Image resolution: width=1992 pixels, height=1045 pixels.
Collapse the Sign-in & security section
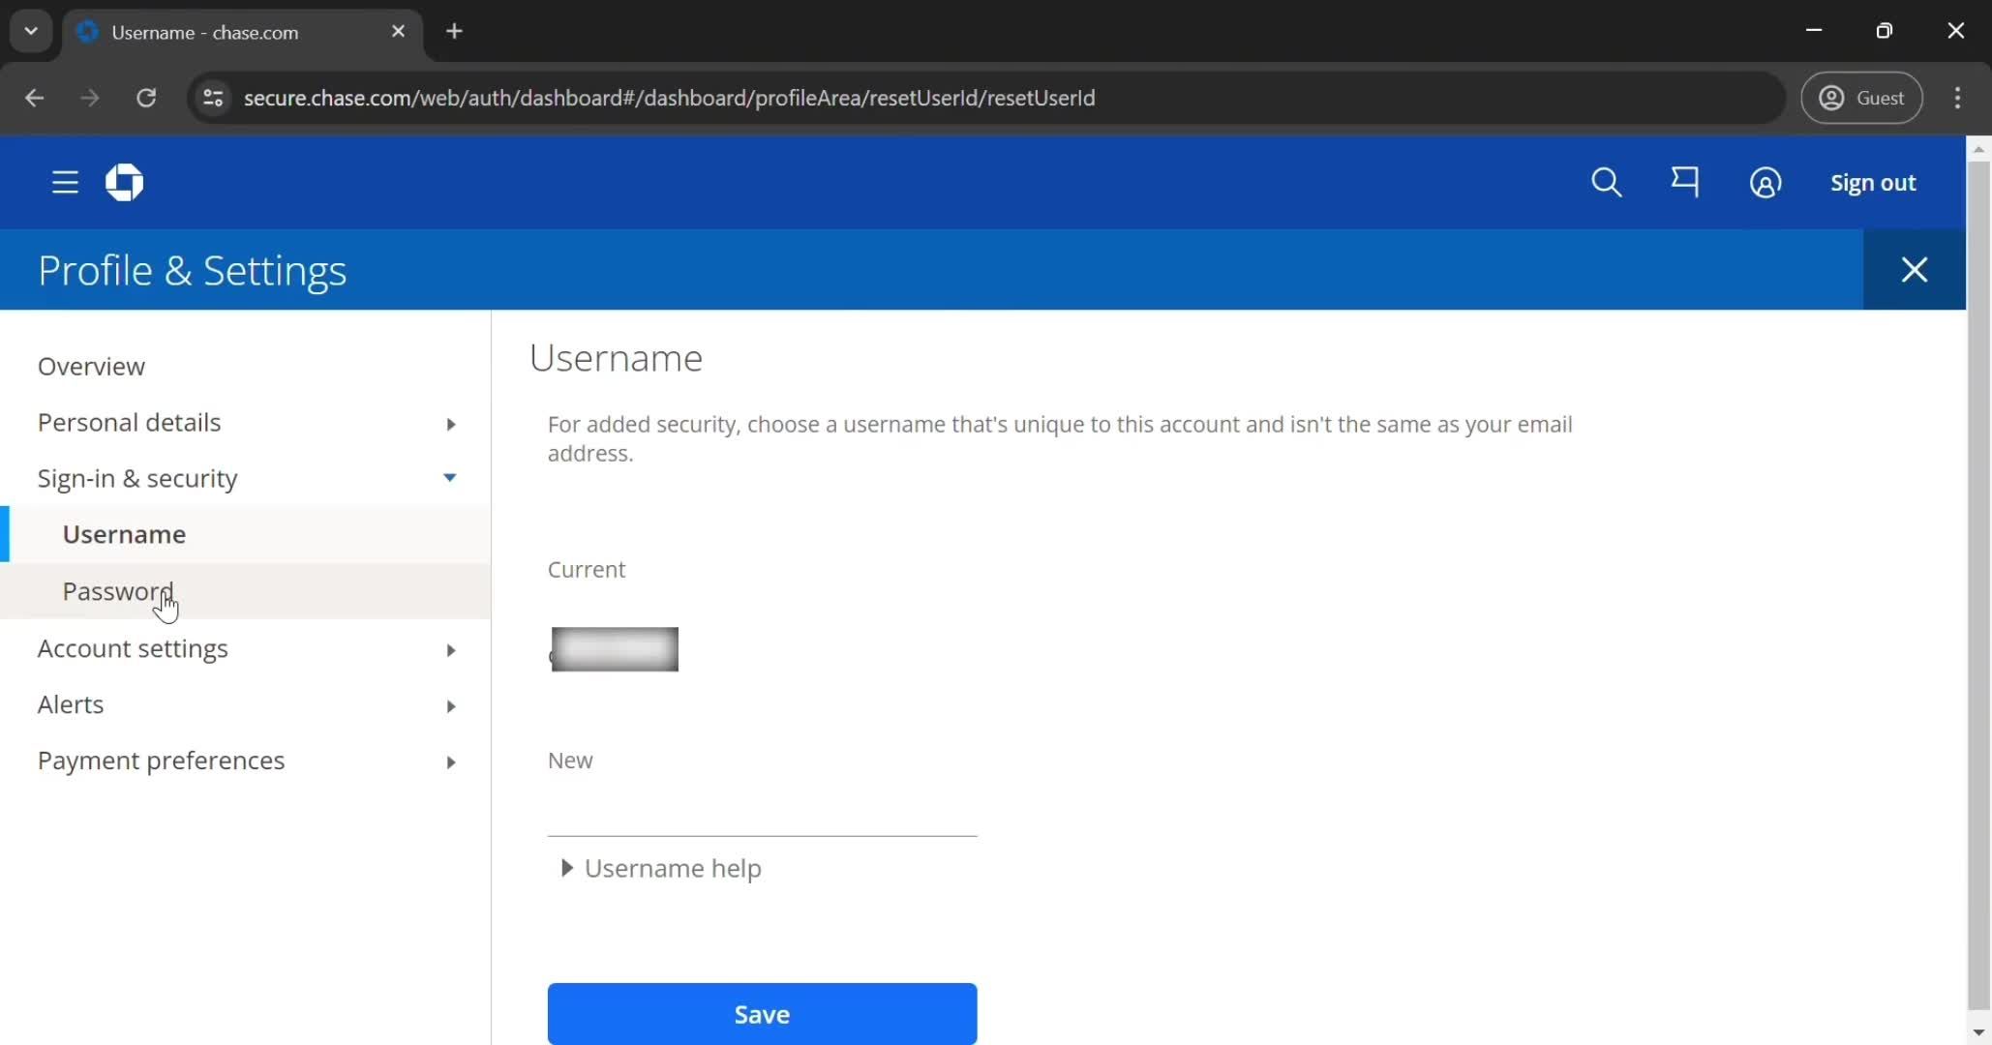coord(451,477)
